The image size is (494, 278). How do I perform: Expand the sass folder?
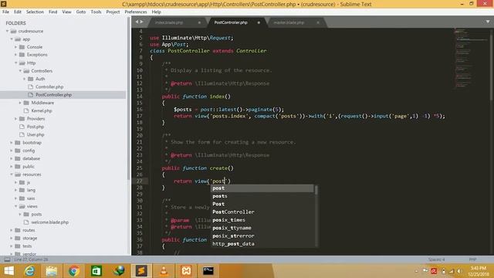point(15,198)
